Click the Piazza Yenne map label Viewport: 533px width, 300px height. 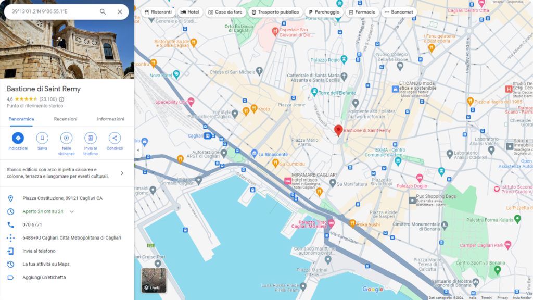coord(291,105)
